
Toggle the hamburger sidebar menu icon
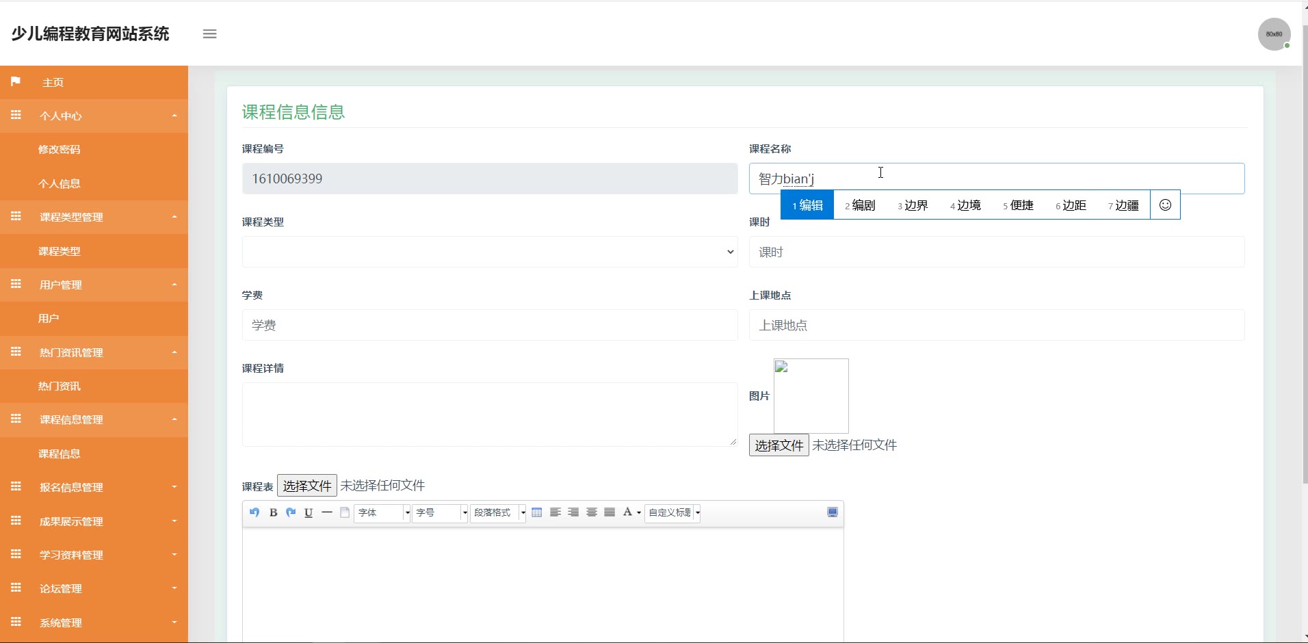tap(209, 34)
